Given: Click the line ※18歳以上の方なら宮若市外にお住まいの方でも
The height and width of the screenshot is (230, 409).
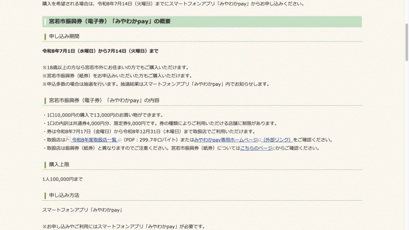Looking at the screenshot, I should point(116,68).
